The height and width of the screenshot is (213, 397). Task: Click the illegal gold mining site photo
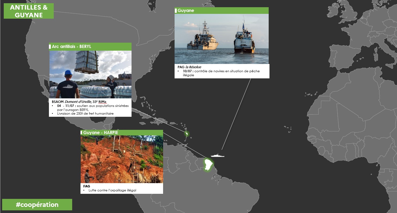[122, 159]
